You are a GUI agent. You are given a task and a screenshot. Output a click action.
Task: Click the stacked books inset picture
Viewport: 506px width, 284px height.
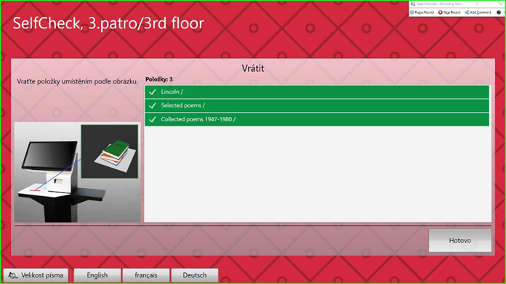click(x=109, y=152)
